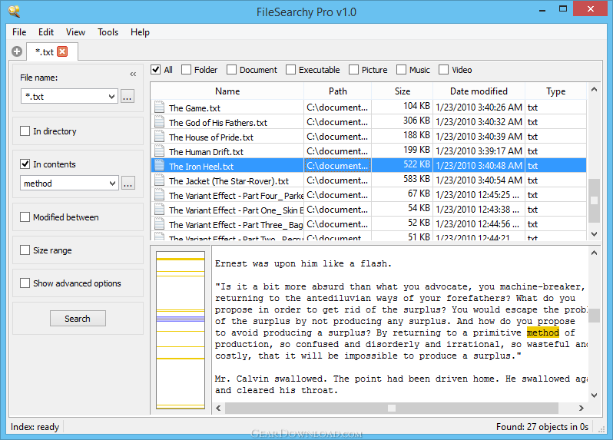Select 'The Jacket (The Star-Rover).txt' row

369,180
